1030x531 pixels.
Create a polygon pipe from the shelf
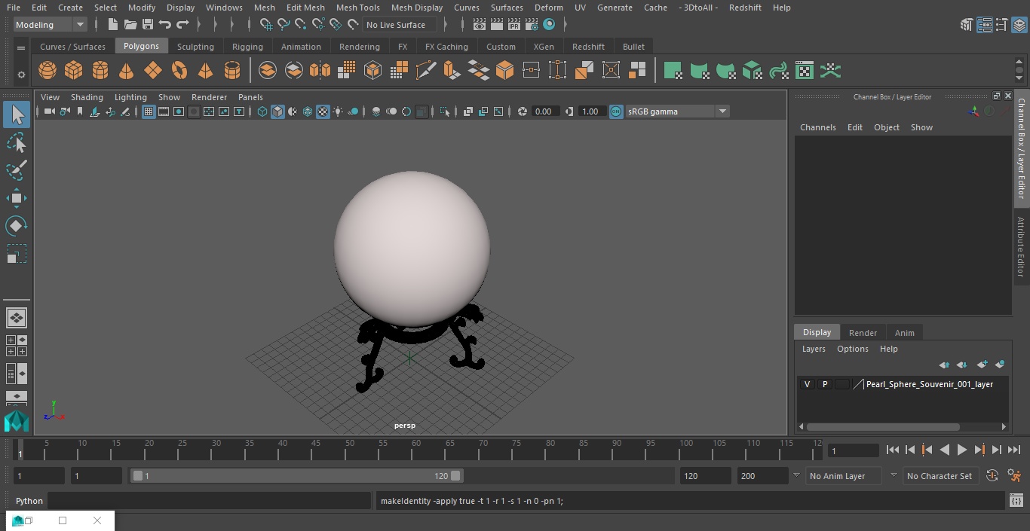tap(232, 71)
